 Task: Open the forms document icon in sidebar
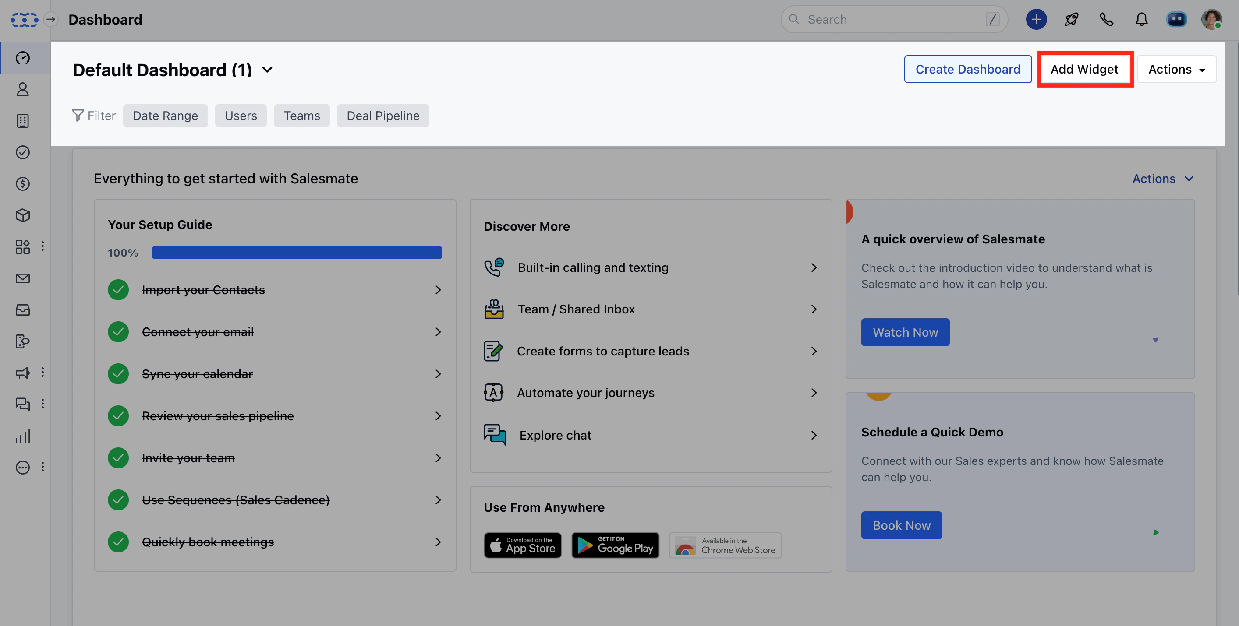23,341
